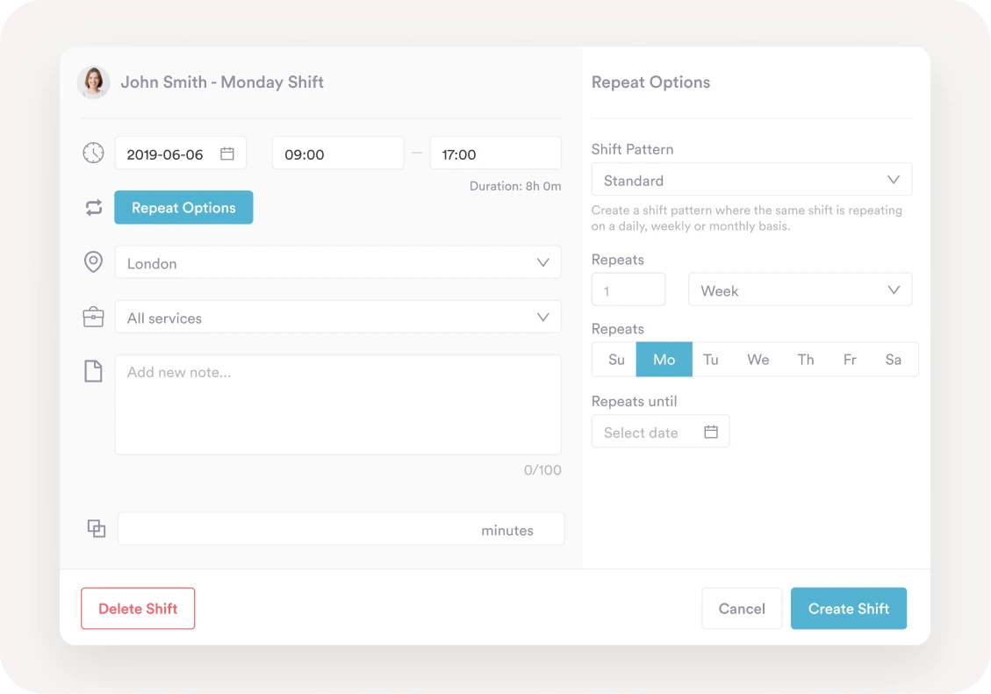This screenshot has height=694, width=991.
Task: Click the location pin icon
Action: (x=93, y=262)
